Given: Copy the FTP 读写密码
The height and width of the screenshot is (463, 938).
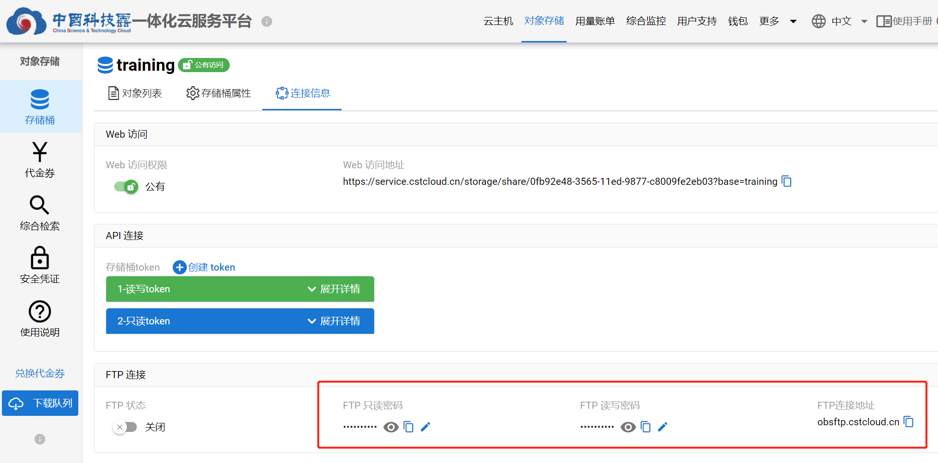Looking at the screenshot, I should [646, 427].
